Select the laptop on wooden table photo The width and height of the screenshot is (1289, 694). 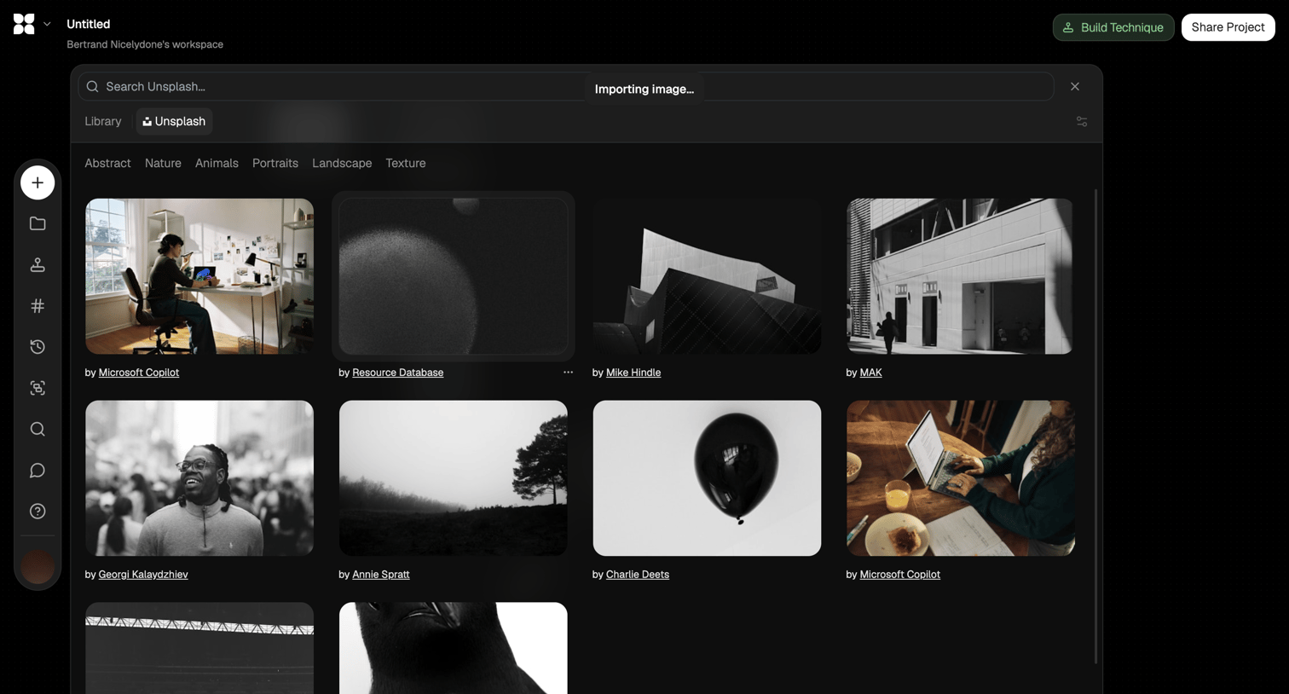point(961,478)
